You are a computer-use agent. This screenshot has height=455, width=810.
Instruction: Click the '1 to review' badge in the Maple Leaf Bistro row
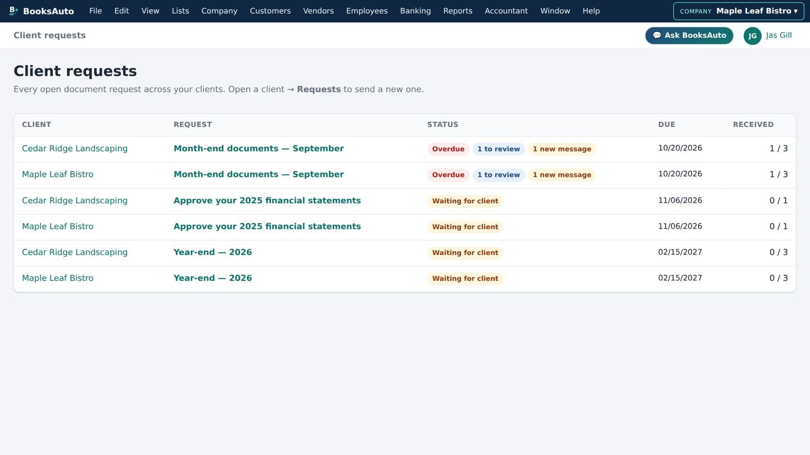498,175
